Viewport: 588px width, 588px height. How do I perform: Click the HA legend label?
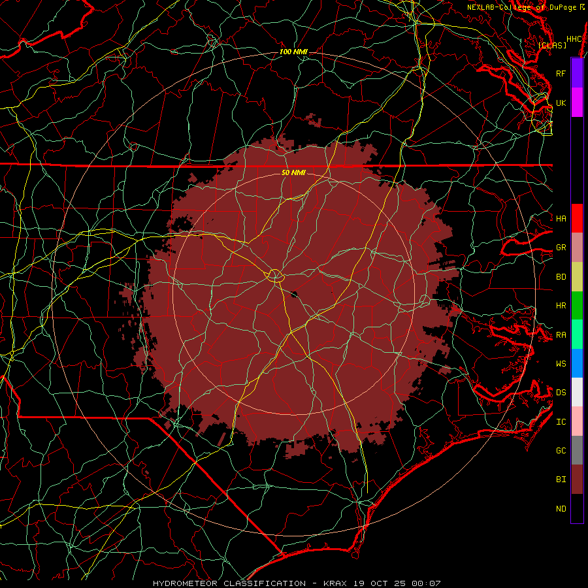click(x=561, y=218)
